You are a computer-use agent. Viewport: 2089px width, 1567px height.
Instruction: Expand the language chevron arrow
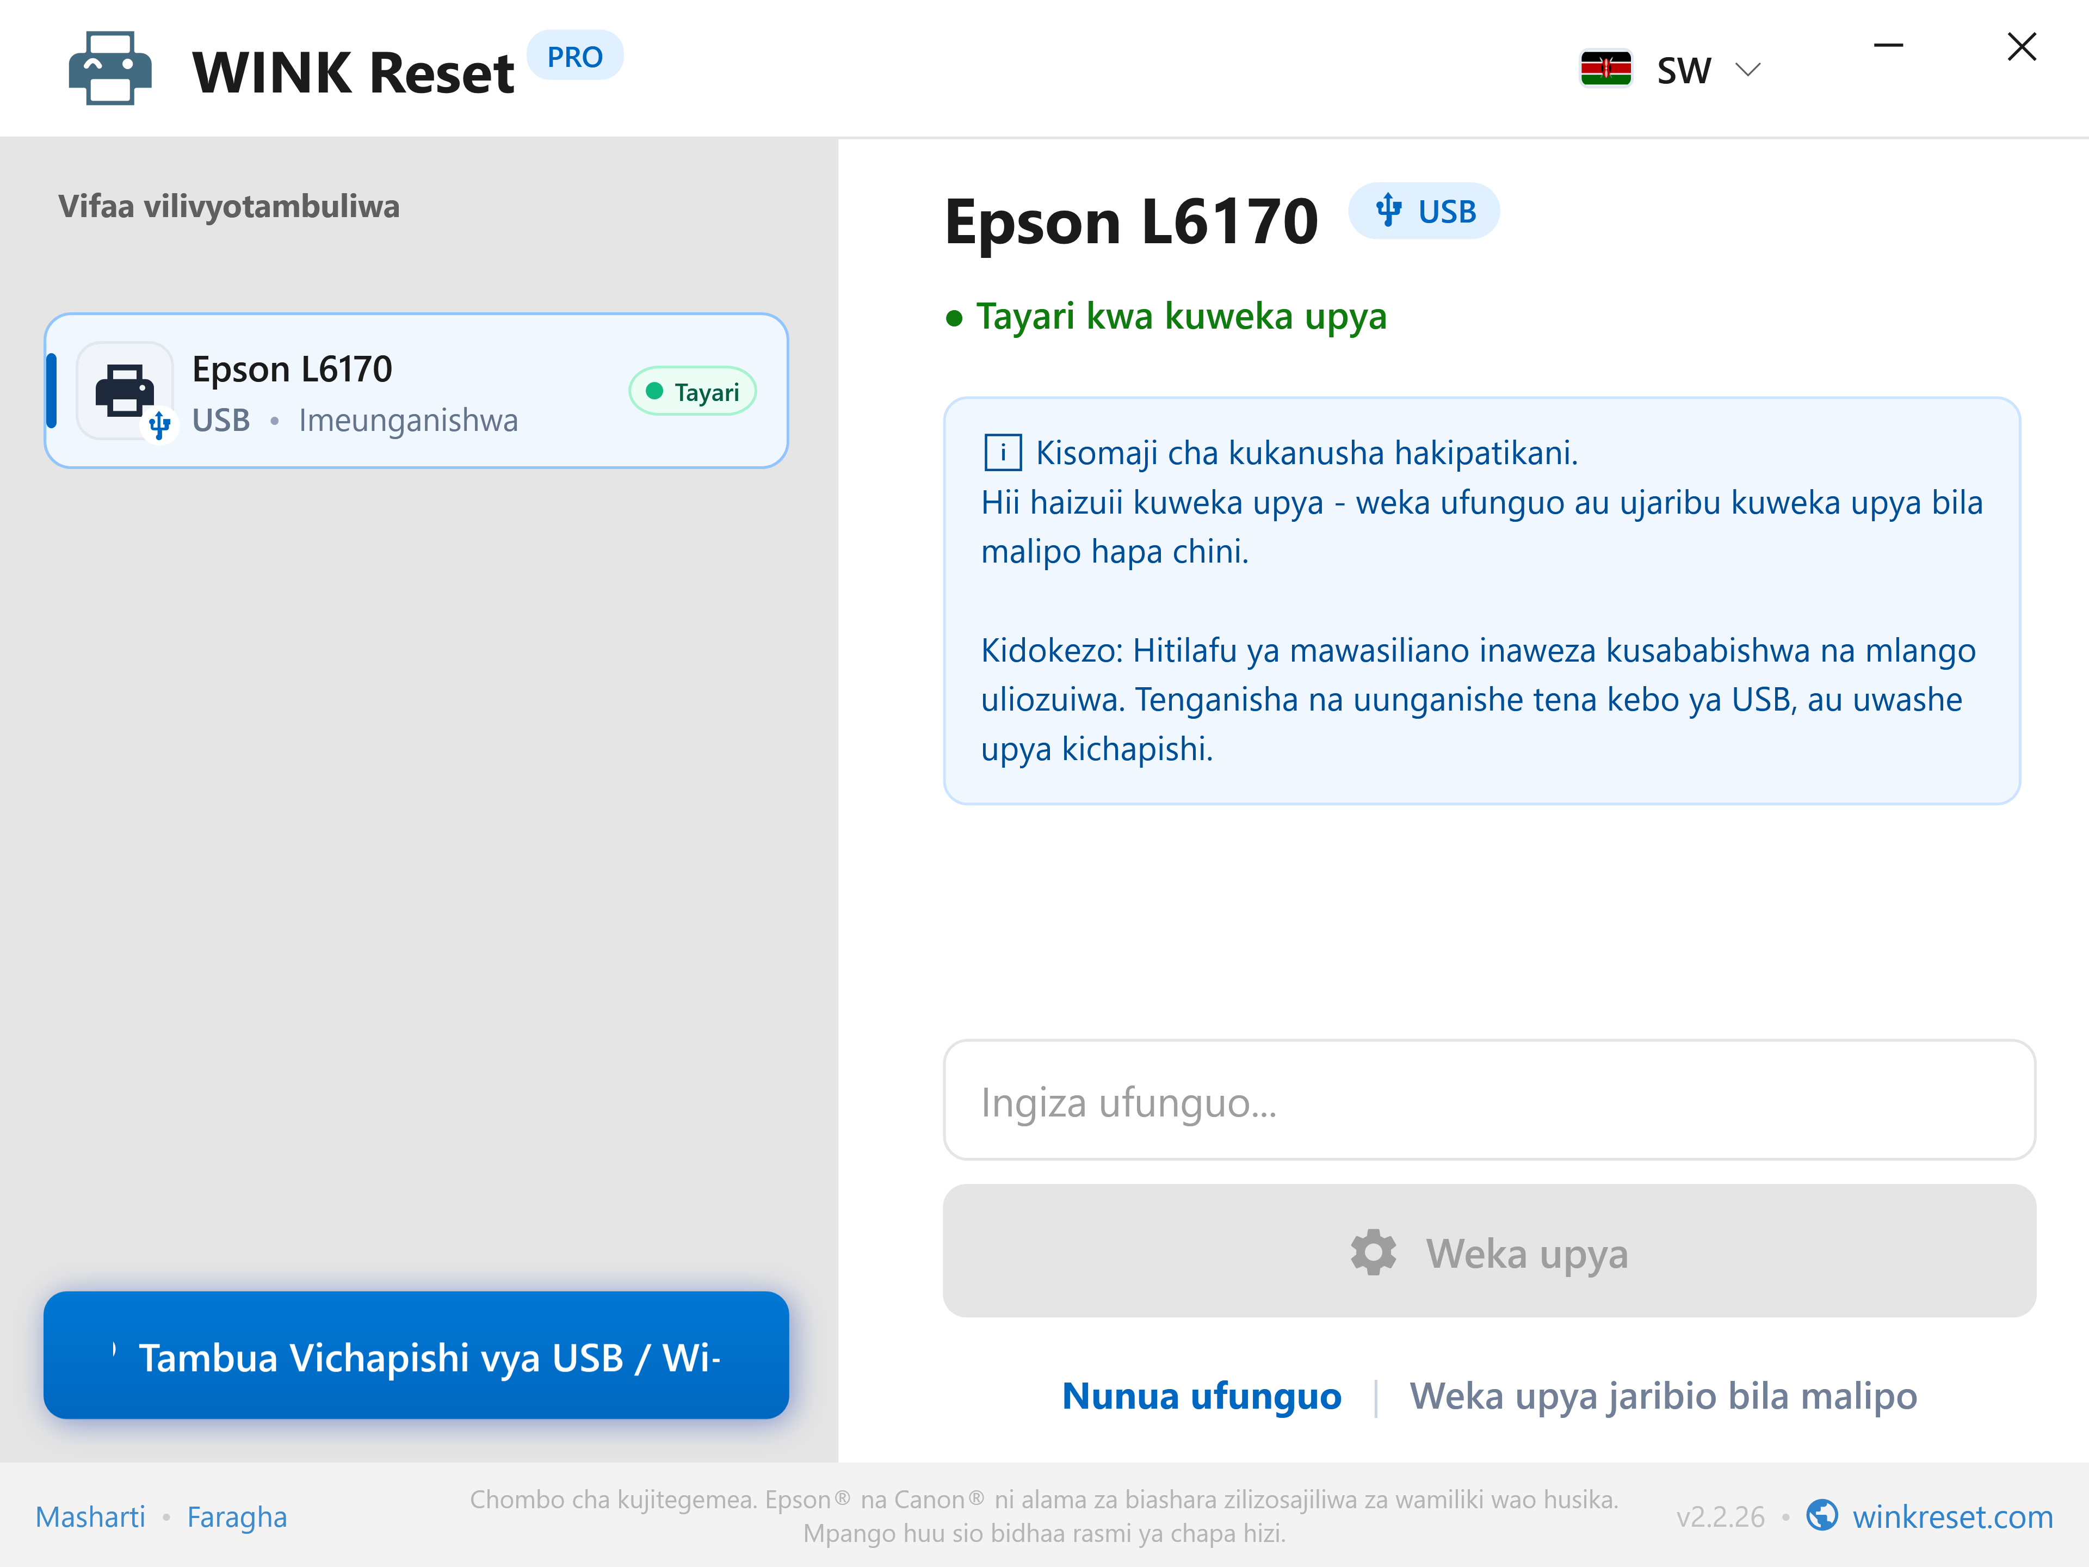click(x=1748, y=70)
